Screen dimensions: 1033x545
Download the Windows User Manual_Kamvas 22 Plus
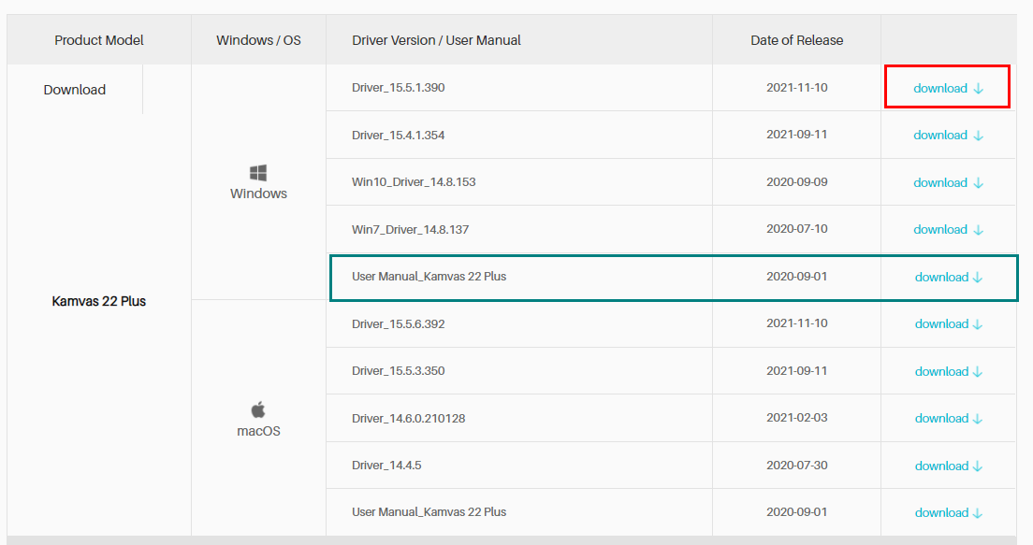point(949,277)
